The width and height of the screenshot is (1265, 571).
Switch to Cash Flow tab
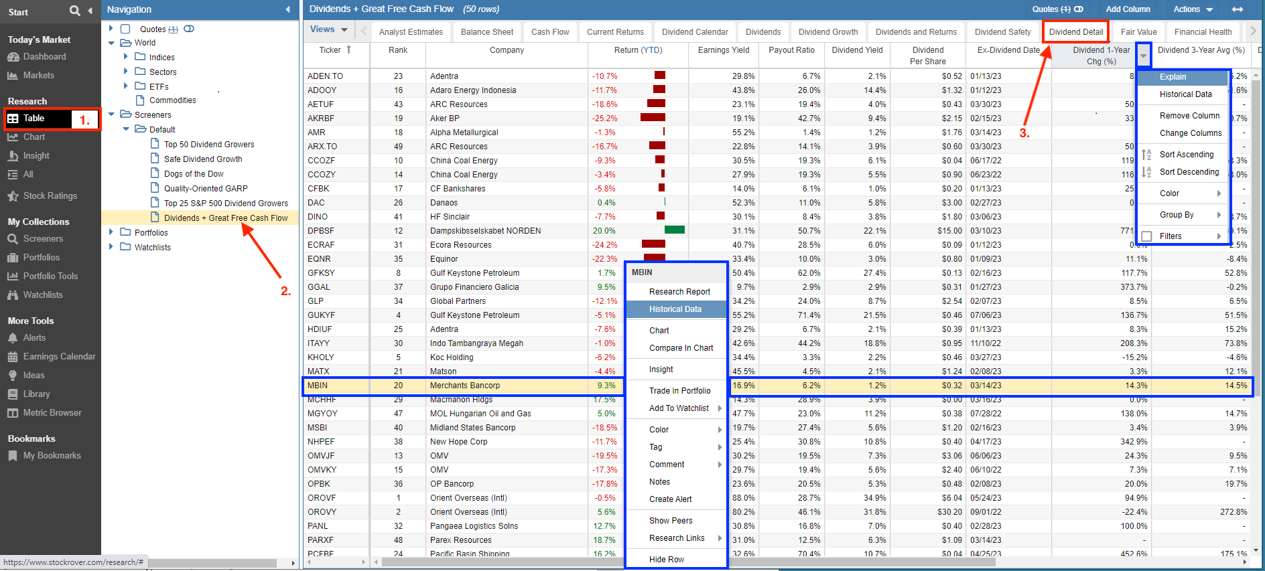(x=550, y=32)
